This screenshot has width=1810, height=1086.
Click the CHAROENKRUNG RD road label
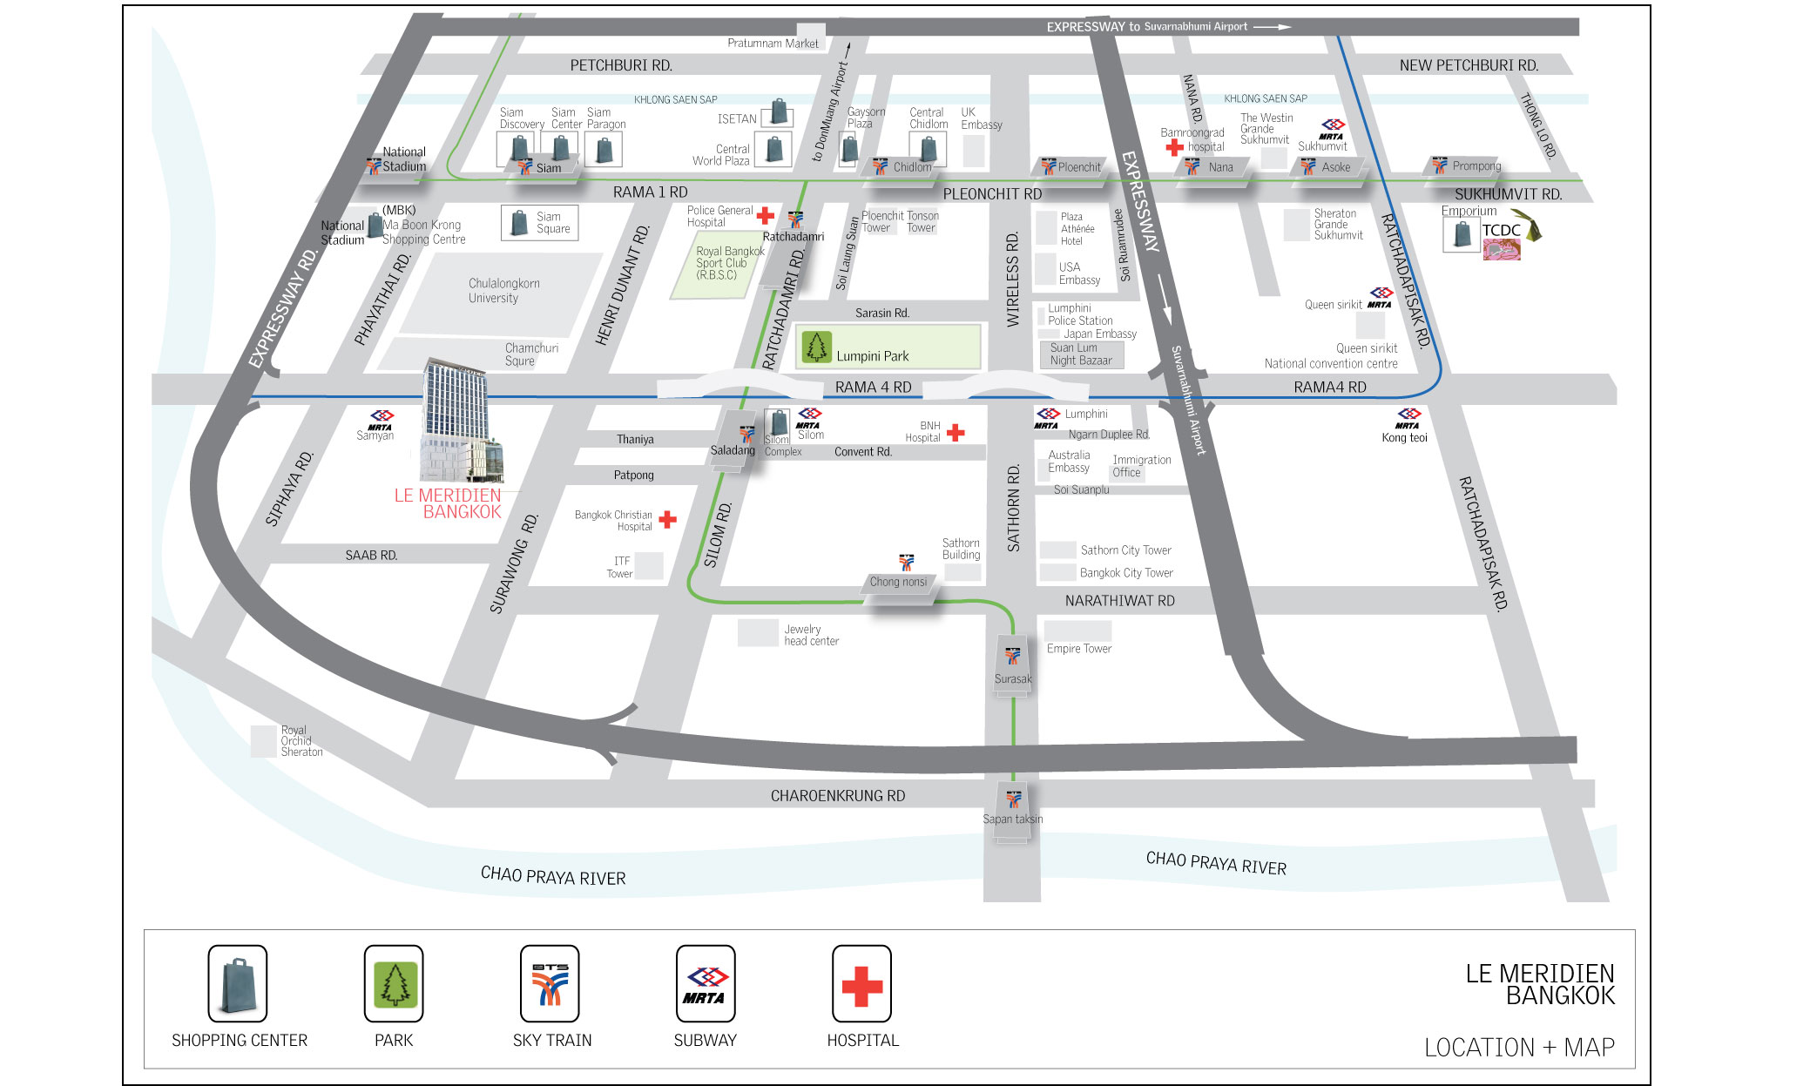838,796
